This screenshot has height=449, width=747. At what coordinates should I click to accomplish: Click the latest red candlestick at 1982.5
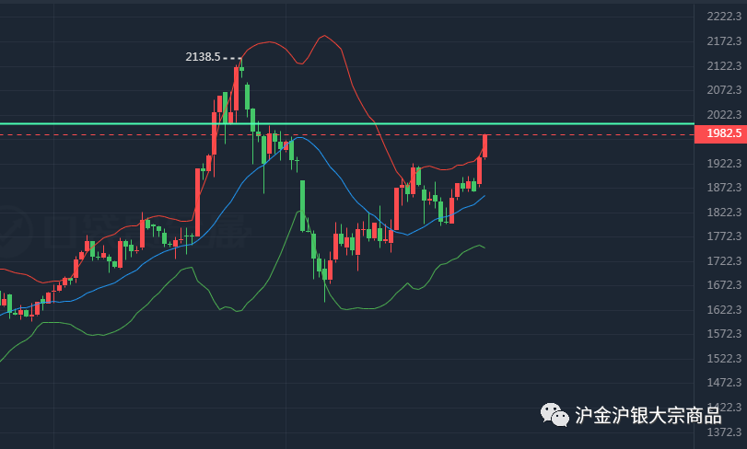pos(485,146)
